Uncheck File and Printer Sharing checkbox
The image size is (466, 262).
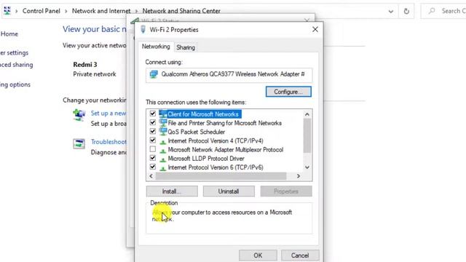coord(153,123)
